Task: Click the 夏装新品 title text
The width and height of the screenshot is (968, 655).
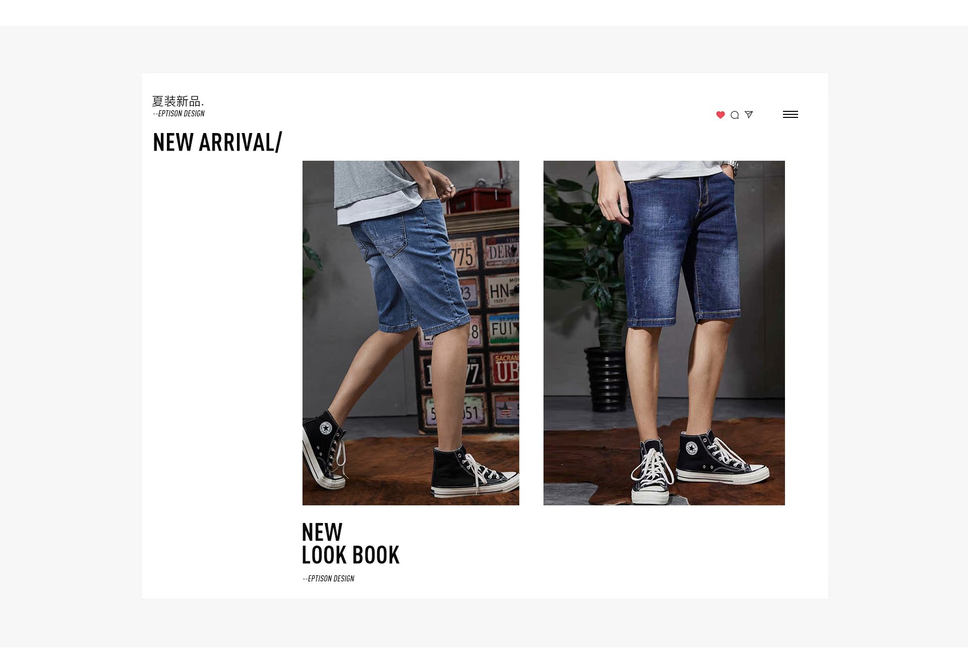Action: [178, 101]
